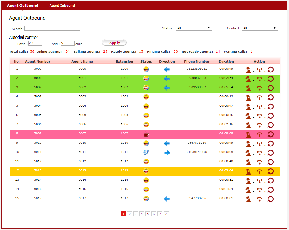Screen dimensions: 289x230
Task: Spy on agent 5003
Action: pyautogui.click(x=248, y=97)
